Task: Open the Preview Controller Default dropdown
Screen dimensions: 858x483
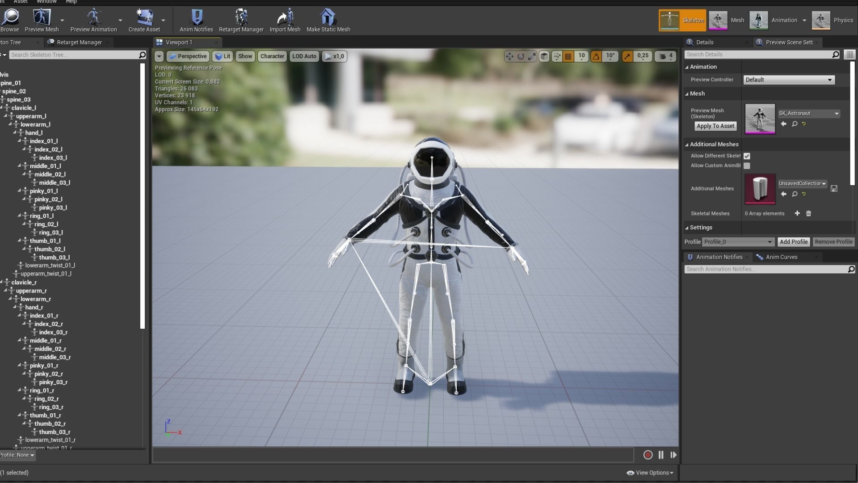Action: [789, 80]
